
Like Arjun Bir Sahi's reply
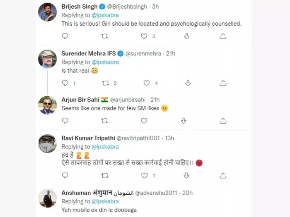(x=144, y=121)
